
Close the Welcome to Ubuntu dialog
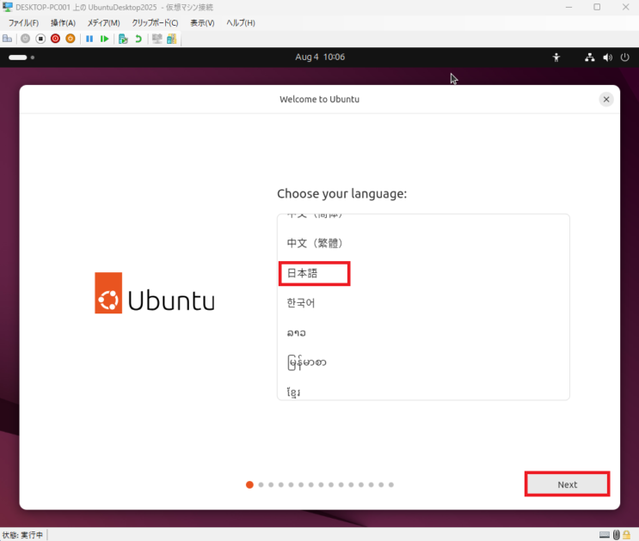(x=606, y=100)
